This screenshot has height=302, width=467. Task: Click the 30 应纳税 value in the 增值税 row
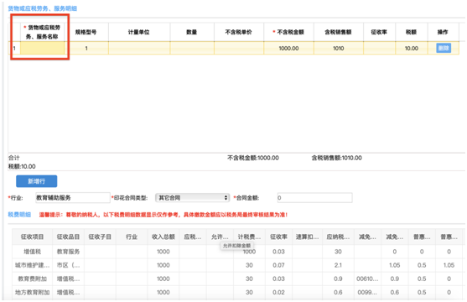pos(338,252)
